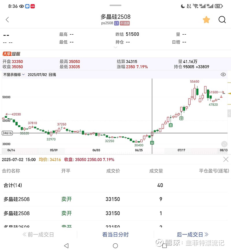This screenshot has width=231, height=250.
Task: Toggle chart marker visibility eye icon
Action: [x=223, y=74]
